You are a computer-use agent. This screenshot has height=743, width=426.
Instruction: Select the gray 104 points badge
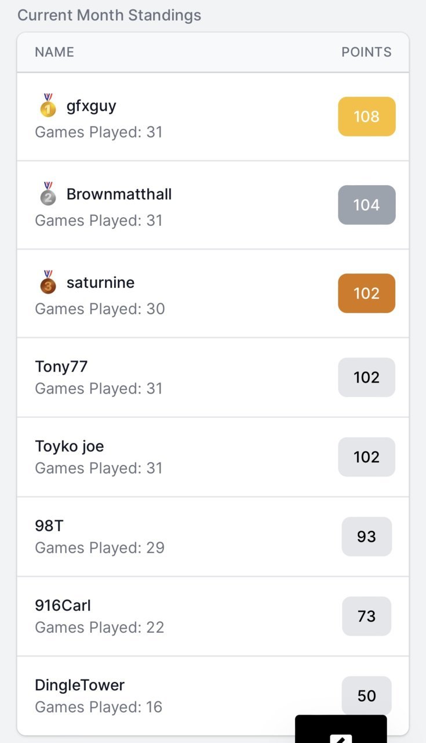tap(367, 205)
